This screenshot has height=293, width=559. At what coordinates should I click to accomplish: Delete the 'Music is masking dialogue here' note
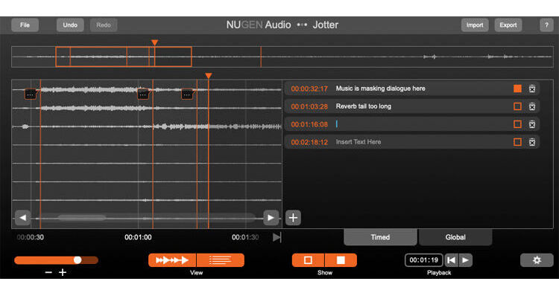point(532,88)
